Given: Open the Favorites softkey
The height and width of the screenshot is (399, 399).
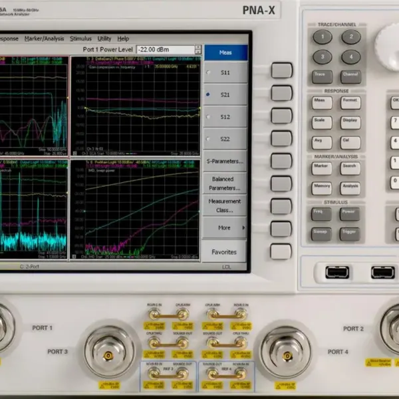Looking at the screenshot, I should point(225,252).
